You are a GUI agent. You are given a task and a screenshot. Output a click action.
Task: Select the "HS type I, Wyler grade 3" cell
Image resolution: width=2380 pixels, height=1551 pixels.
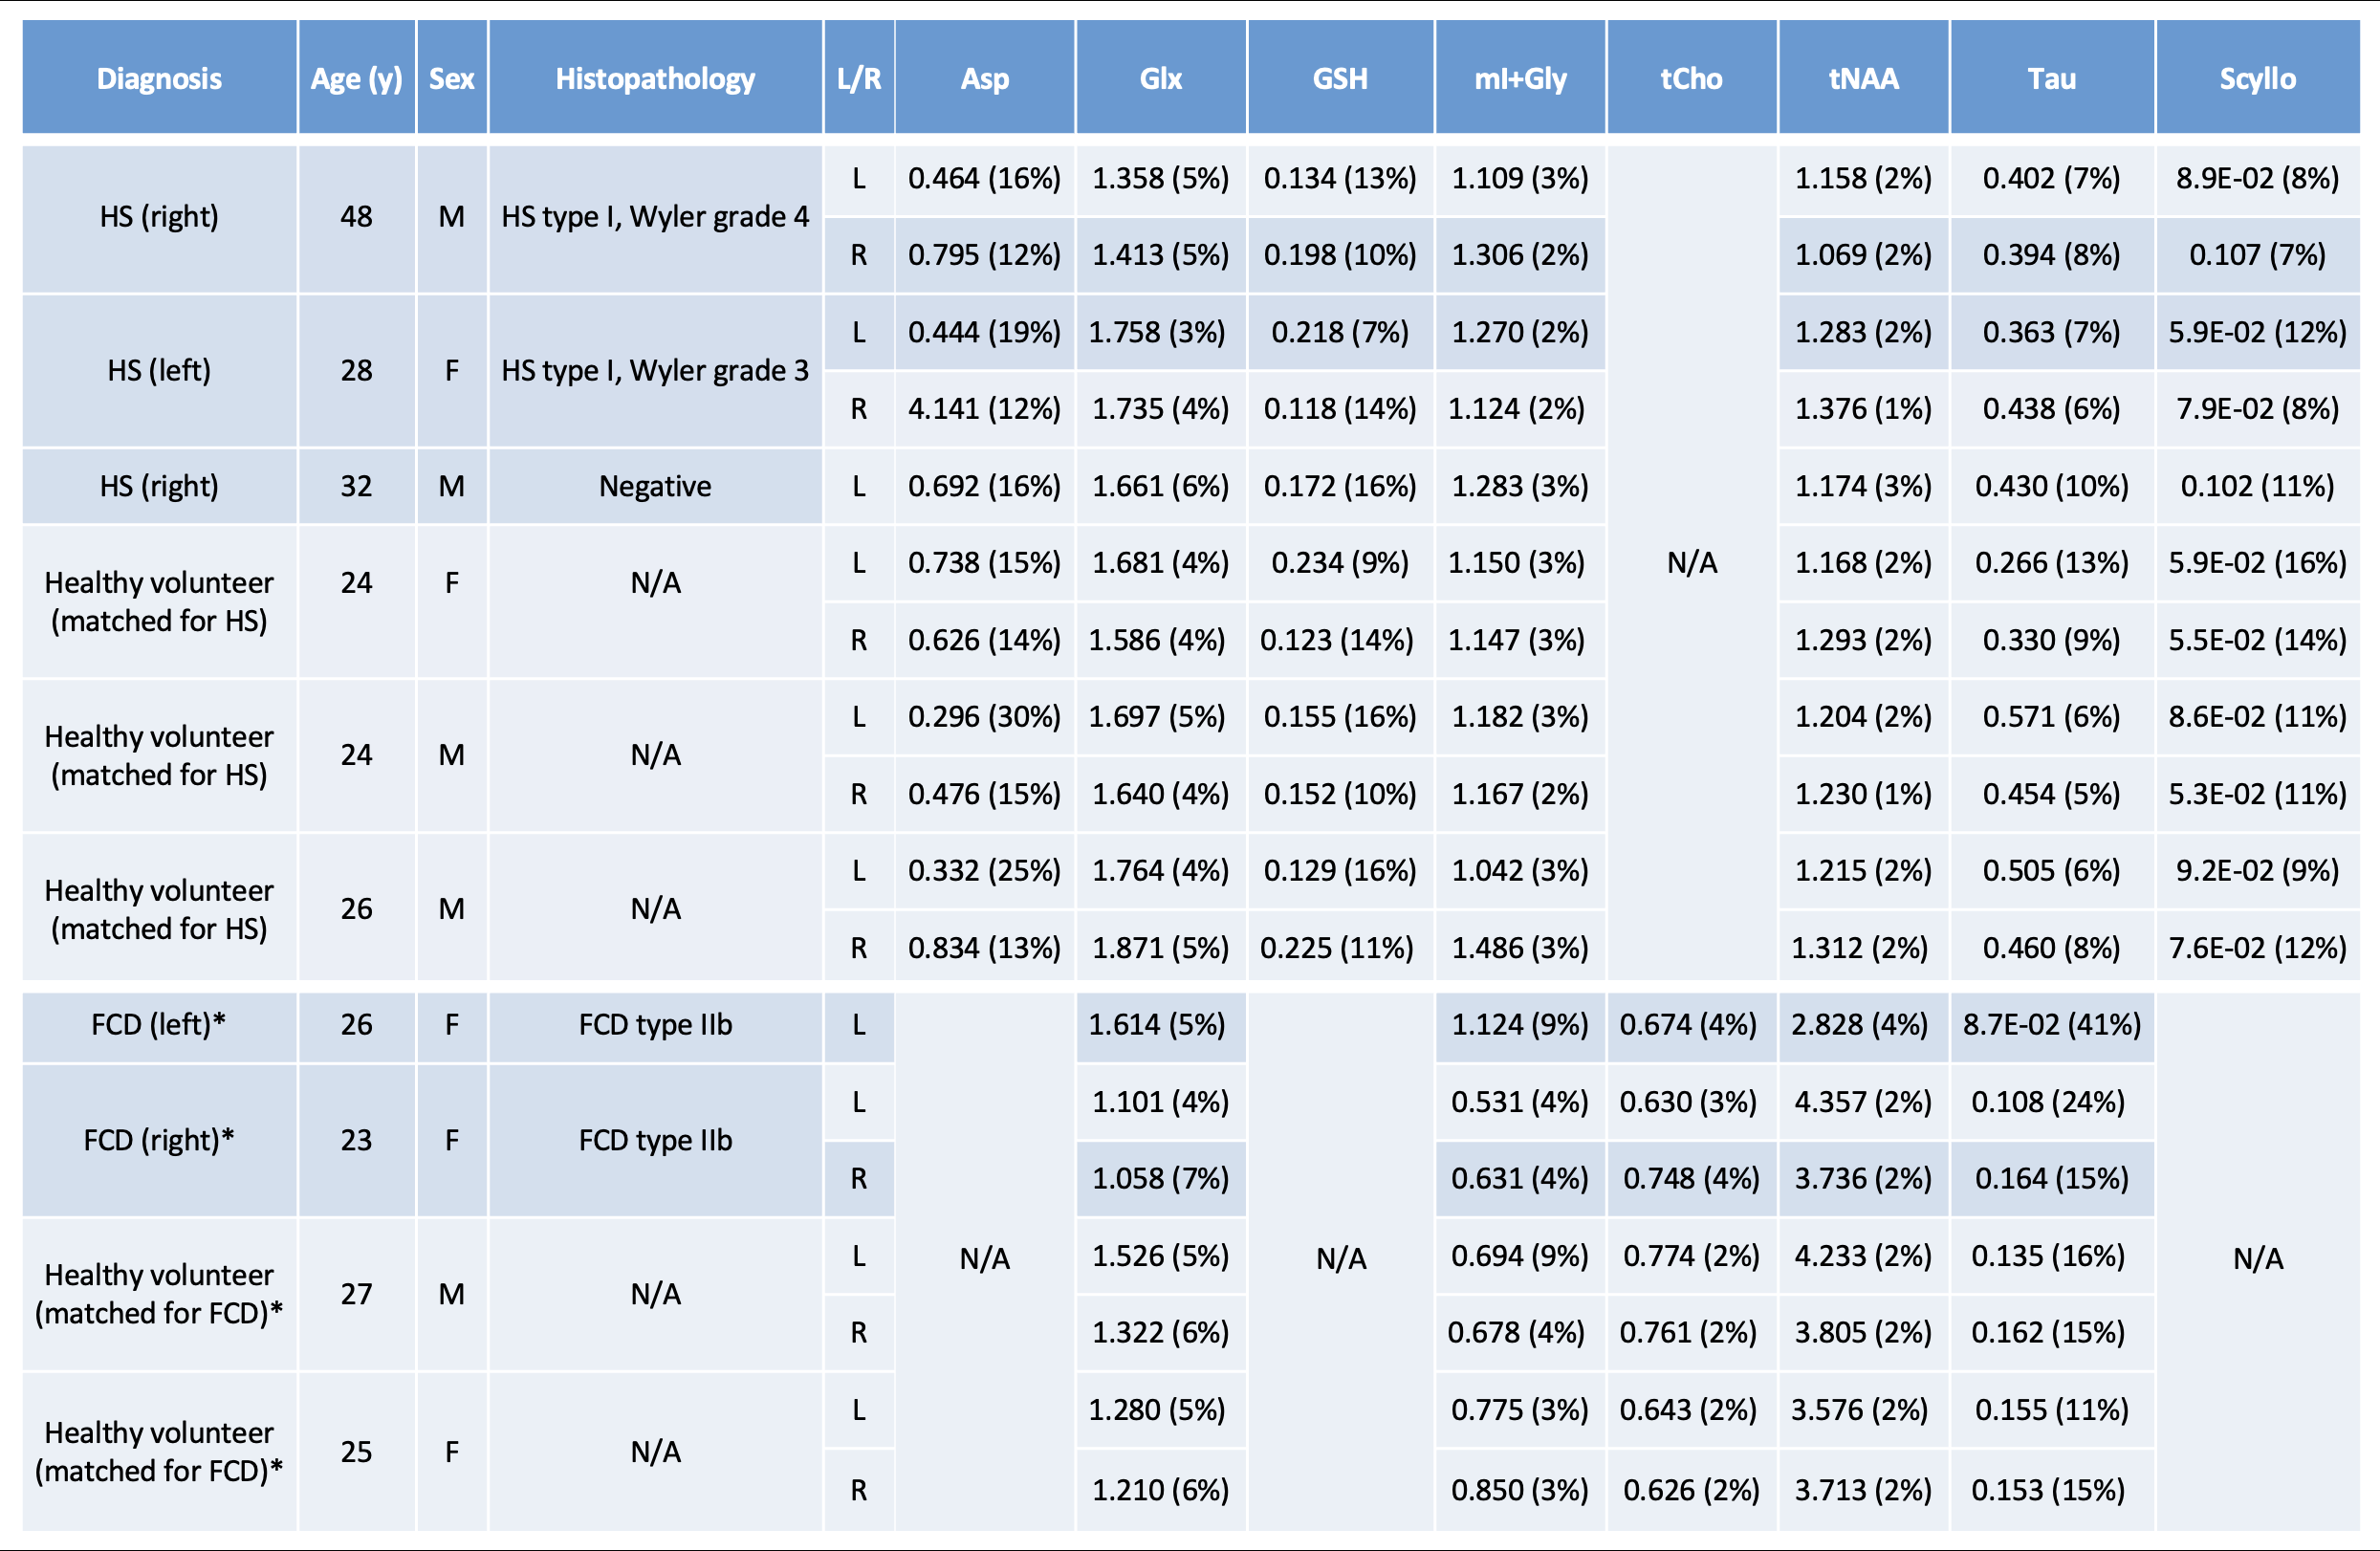coord(655,370)
